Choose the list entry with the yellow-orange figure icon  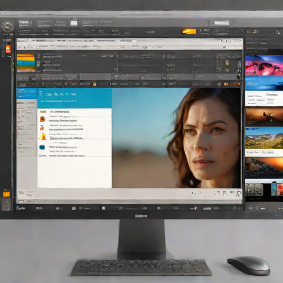pyautogui.click(x=75, y=137)
